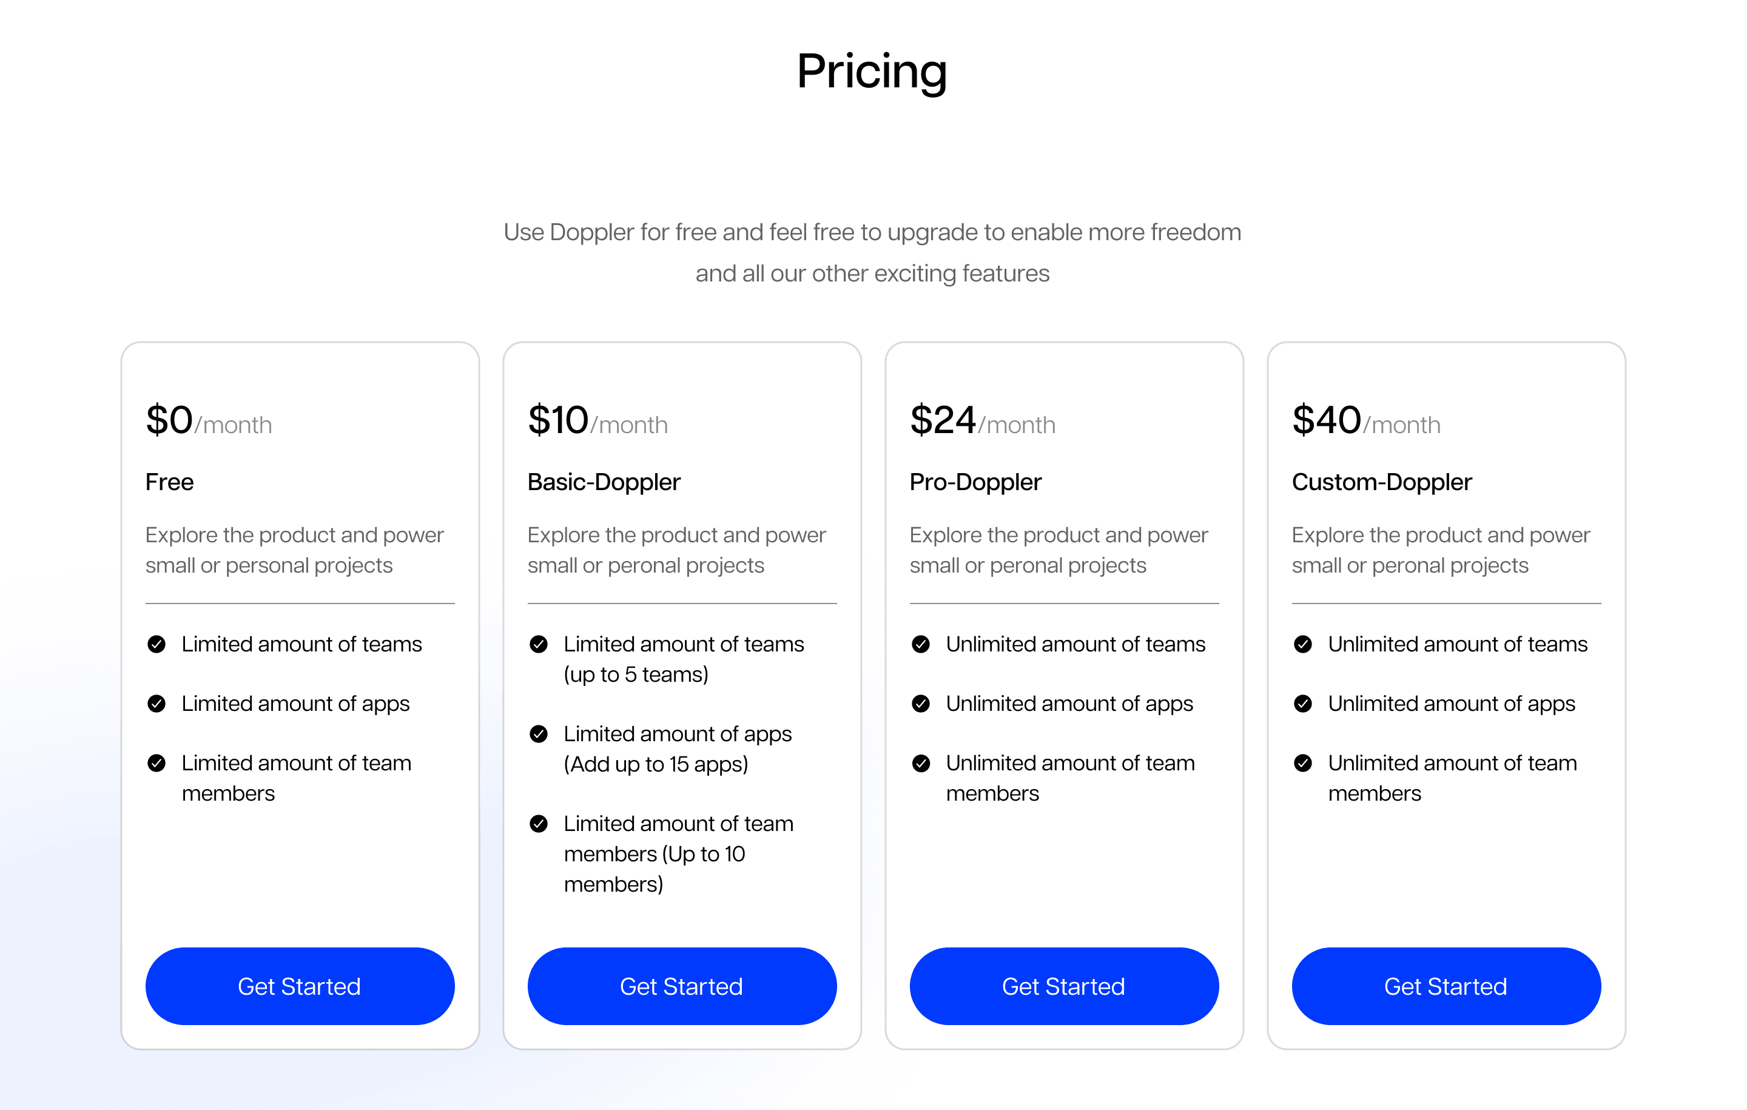Screen dimensions: 1747x1110
Task: Click the Basic-Doppler plan title
Action: pyautogui.click(x=604, y=482)
